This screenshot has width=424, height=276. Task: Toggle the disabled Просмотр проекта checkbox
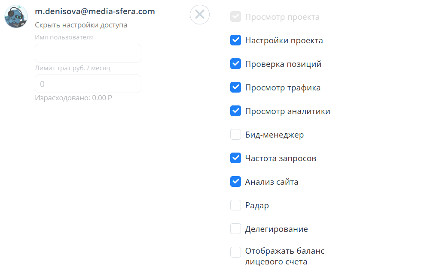[x=235, y=17]
